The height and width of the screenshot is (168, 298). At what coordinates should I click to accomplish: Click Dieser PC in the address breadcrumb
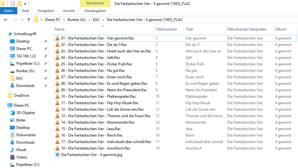coord(53,20)
